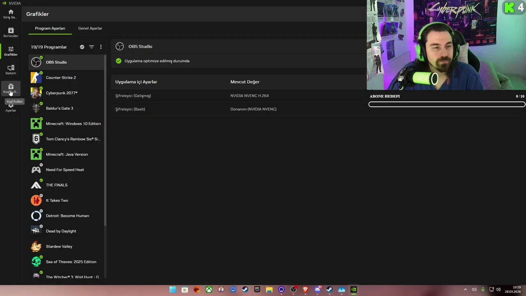
Task: Click the Uygulama İçi Ayarlar column header
Action: (136, 82)
